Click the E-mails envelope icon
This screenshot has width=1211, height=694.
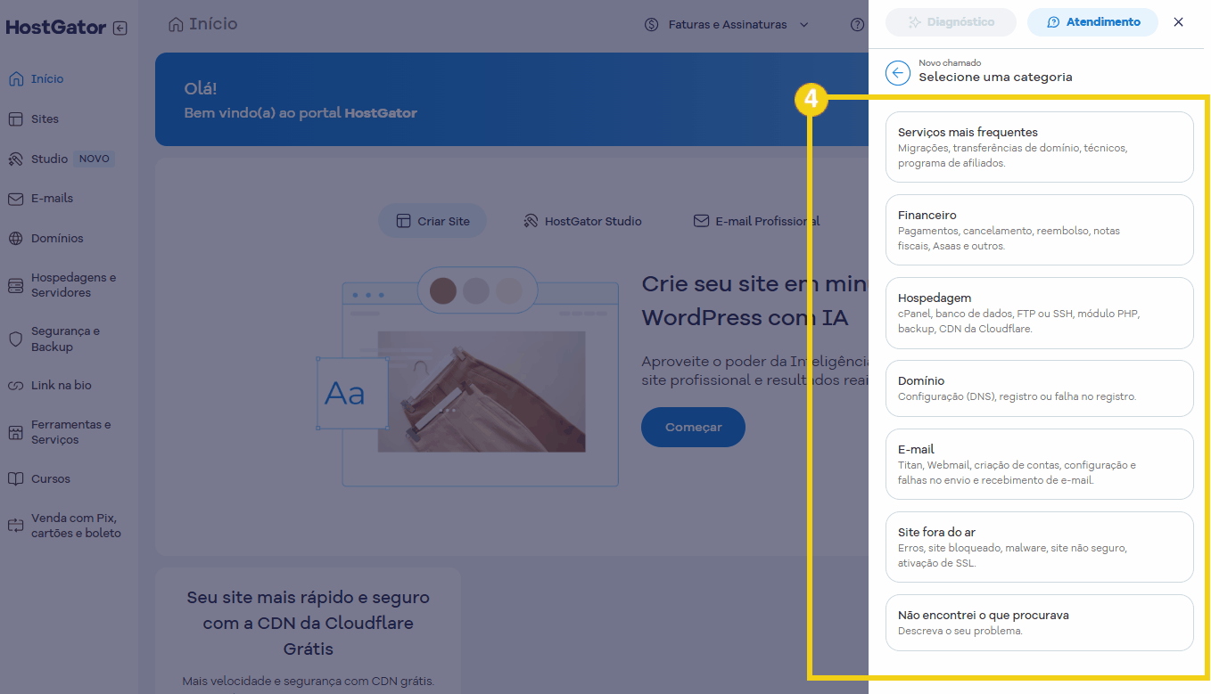point(15,199)
